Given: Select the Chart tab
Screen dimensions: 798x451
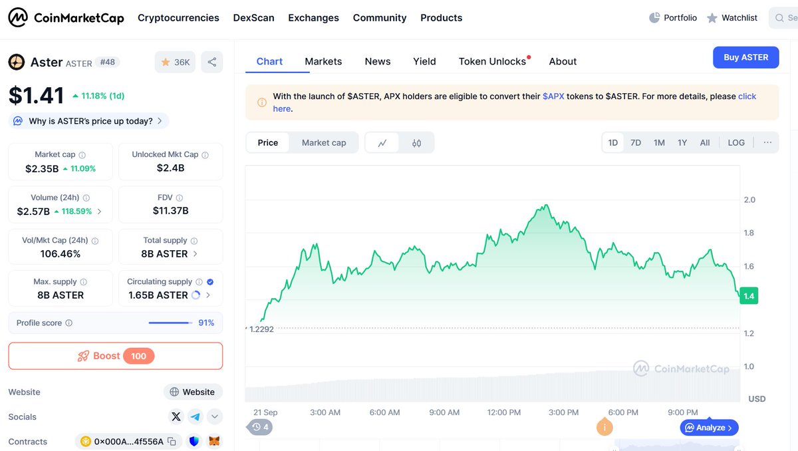Looking at the screenshot, I should tap(269, 61).
